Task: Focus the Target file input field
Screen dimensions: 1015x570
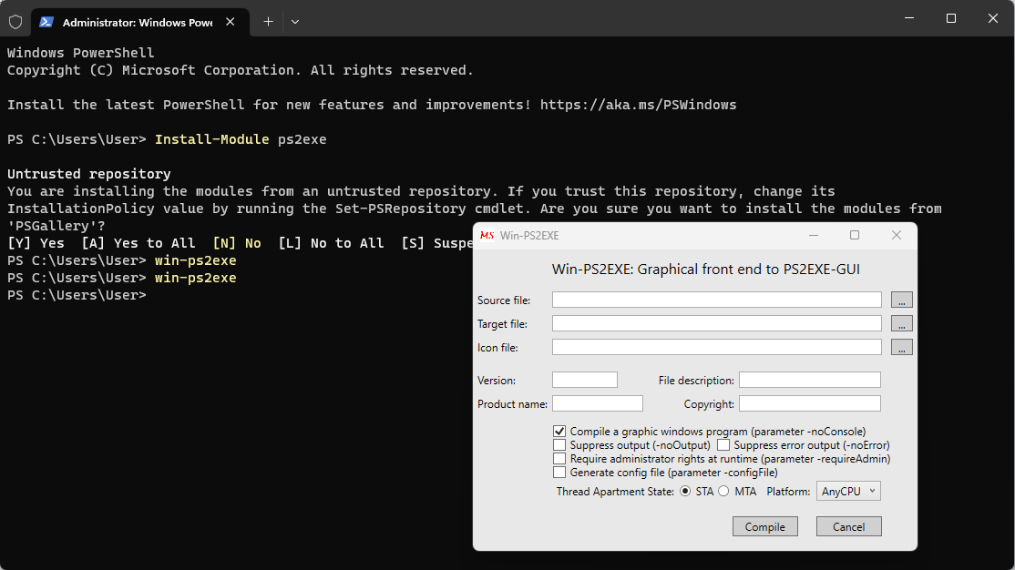Action: point(716,323)
